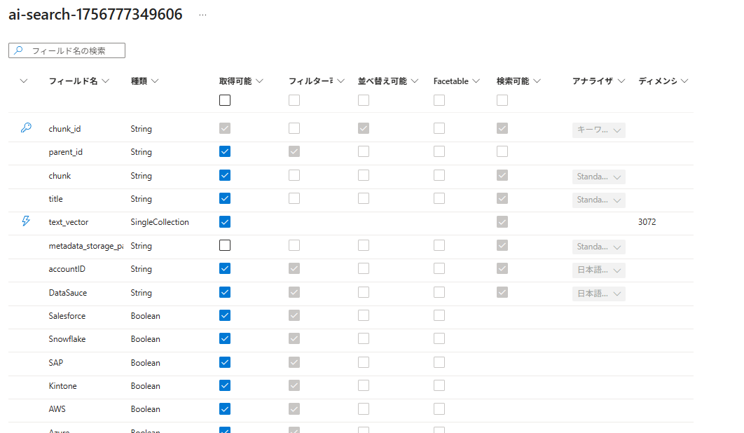The height and width of the screenshot is (433, 744).
Task: Select the text_vector field name
Action: point(69,222)
